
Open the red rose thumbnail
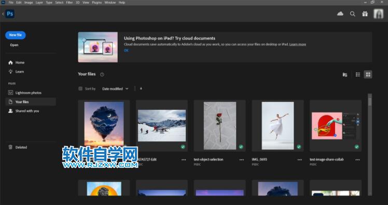point(220,126)
